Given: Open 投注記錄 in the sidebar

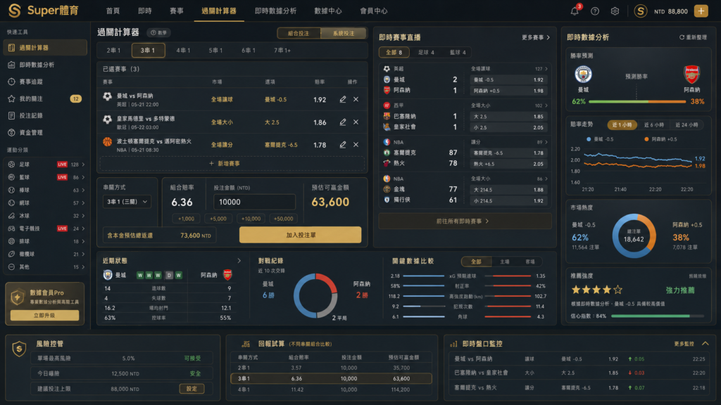Looking at the screenshot, I should coord(45,116).
